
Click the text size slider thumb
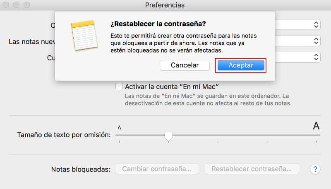168,136
